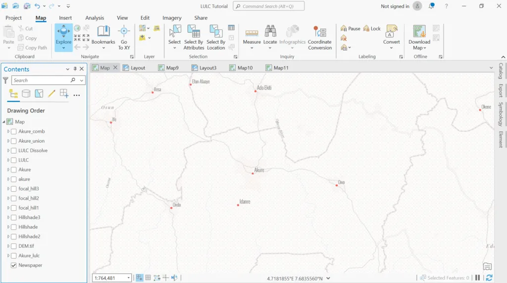
Task: Lock labels
Action: click(x=372, y=28)
